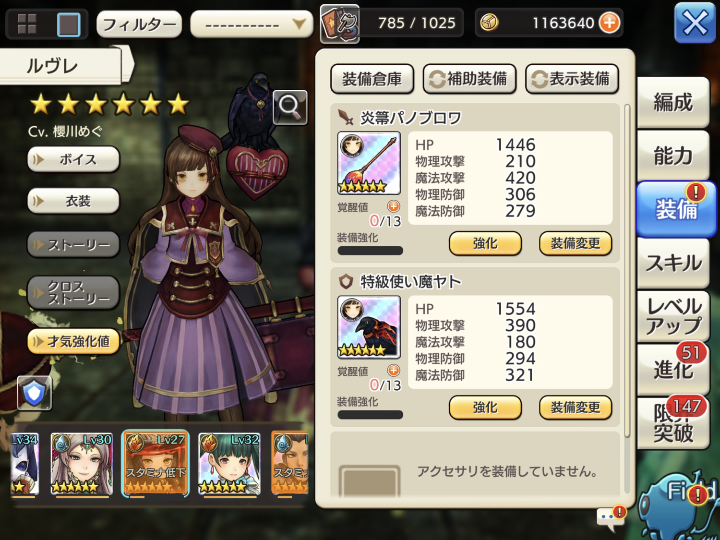Open the sort dropdown with dashes
The width and height of the screenshot is (720, 540).
[252, 24]
